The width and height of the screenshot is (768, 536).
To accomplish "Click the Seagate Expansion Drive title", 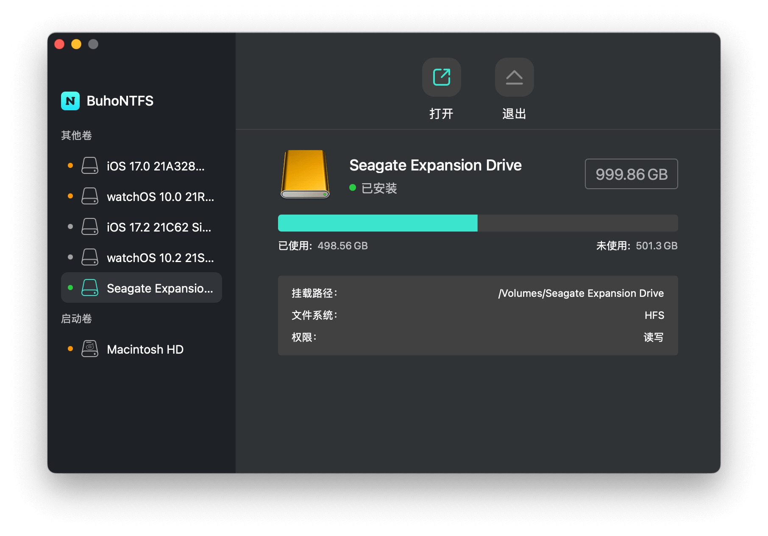I will (435, 165).
